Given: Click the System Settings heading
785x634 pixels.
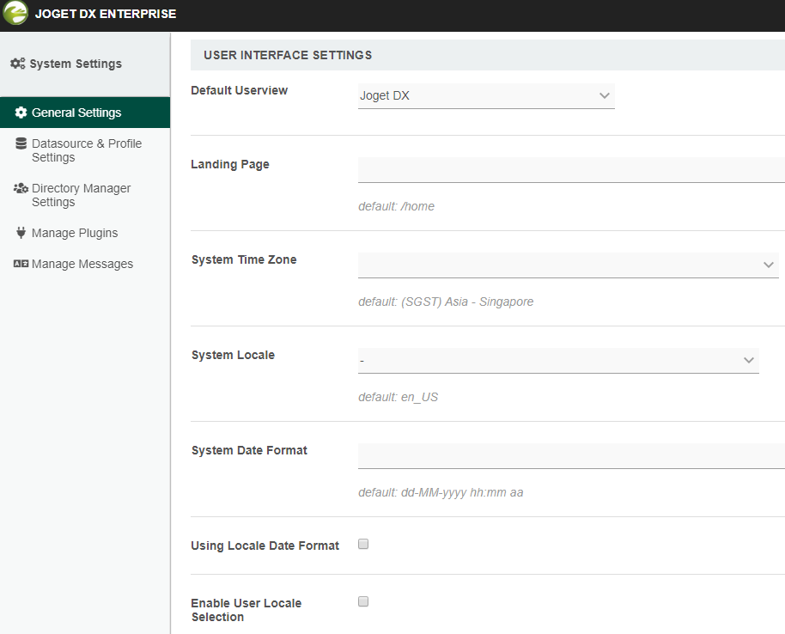Looking at the screenshot, I should (x=76, y=64).
